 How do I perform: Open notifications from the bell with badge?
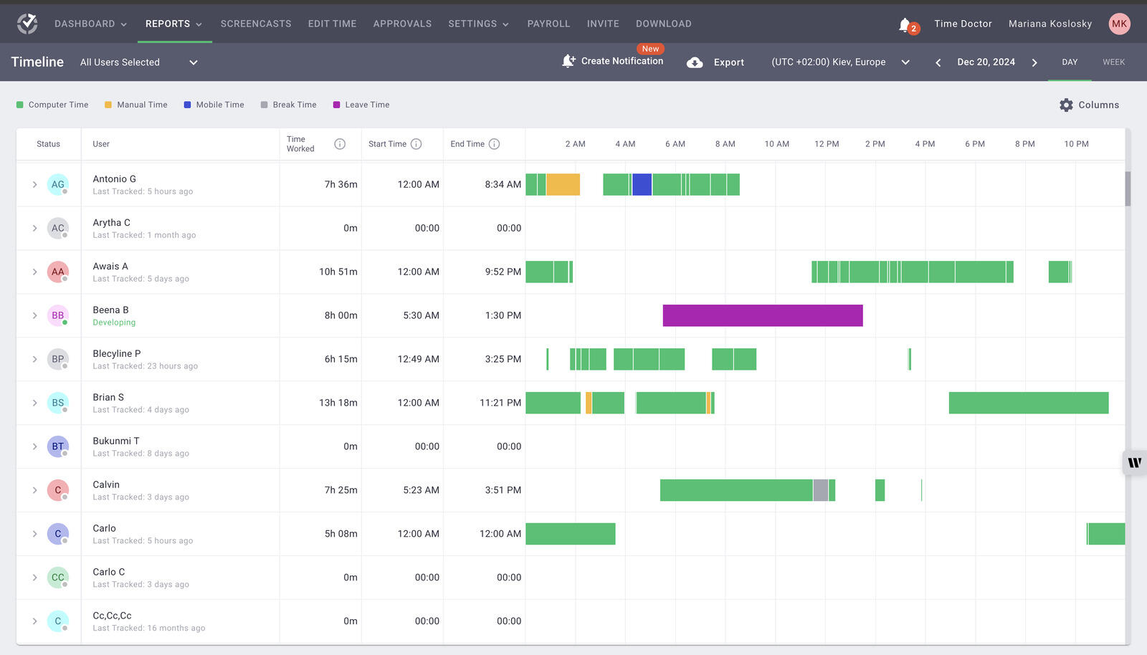pos(906,23)
